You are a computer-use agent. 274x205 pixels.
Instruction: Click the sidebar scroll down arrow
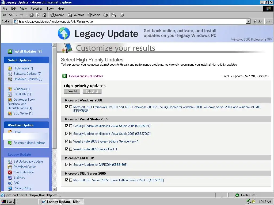[x=54, y=189]
